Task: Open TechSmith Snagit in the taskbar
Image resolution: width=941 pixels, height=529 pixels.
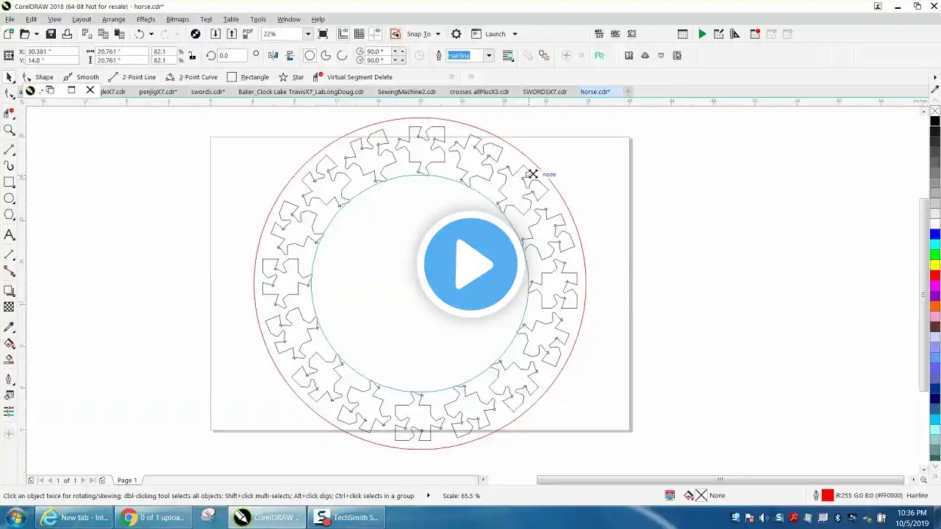Action: [346, 517]
